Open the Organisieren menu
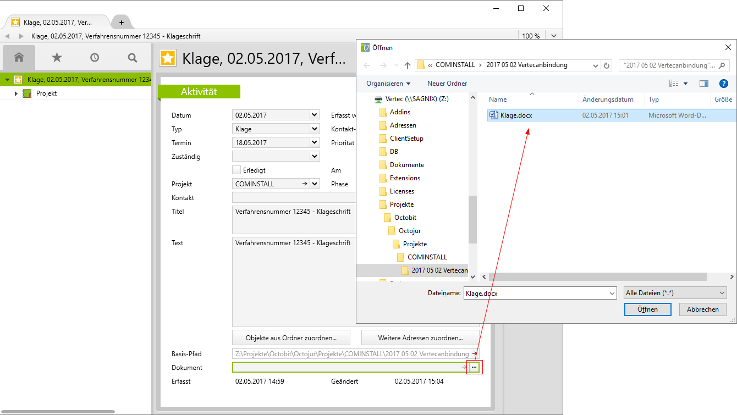This screenshot has width=737, height=415. coord(388,84)
